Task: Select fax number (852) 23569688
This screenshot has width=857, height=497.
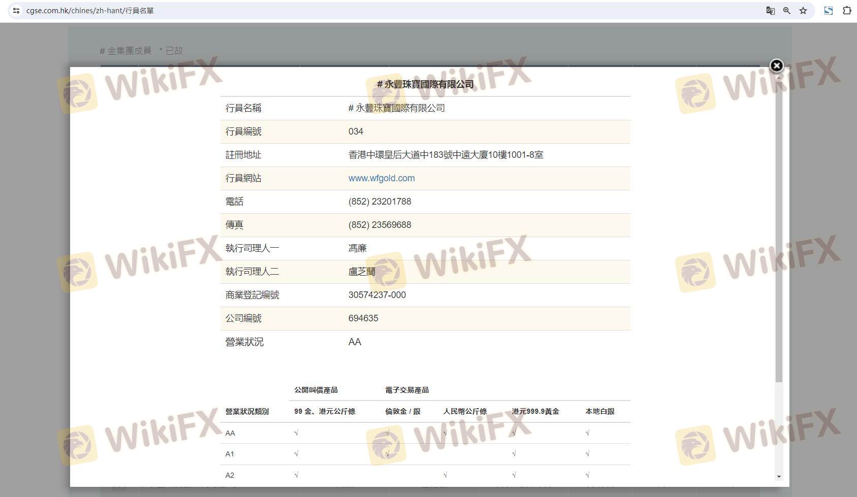Action: 380,225
